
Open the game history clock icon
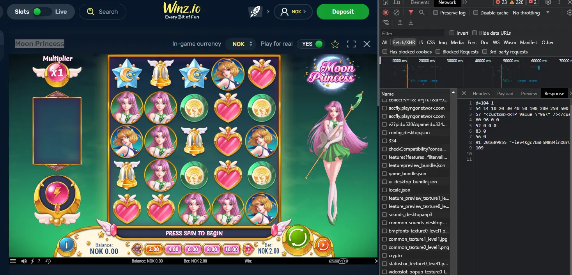[48, 261]
